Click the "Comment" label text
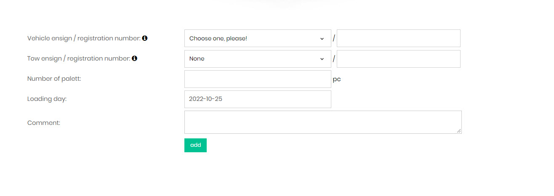 44,123
